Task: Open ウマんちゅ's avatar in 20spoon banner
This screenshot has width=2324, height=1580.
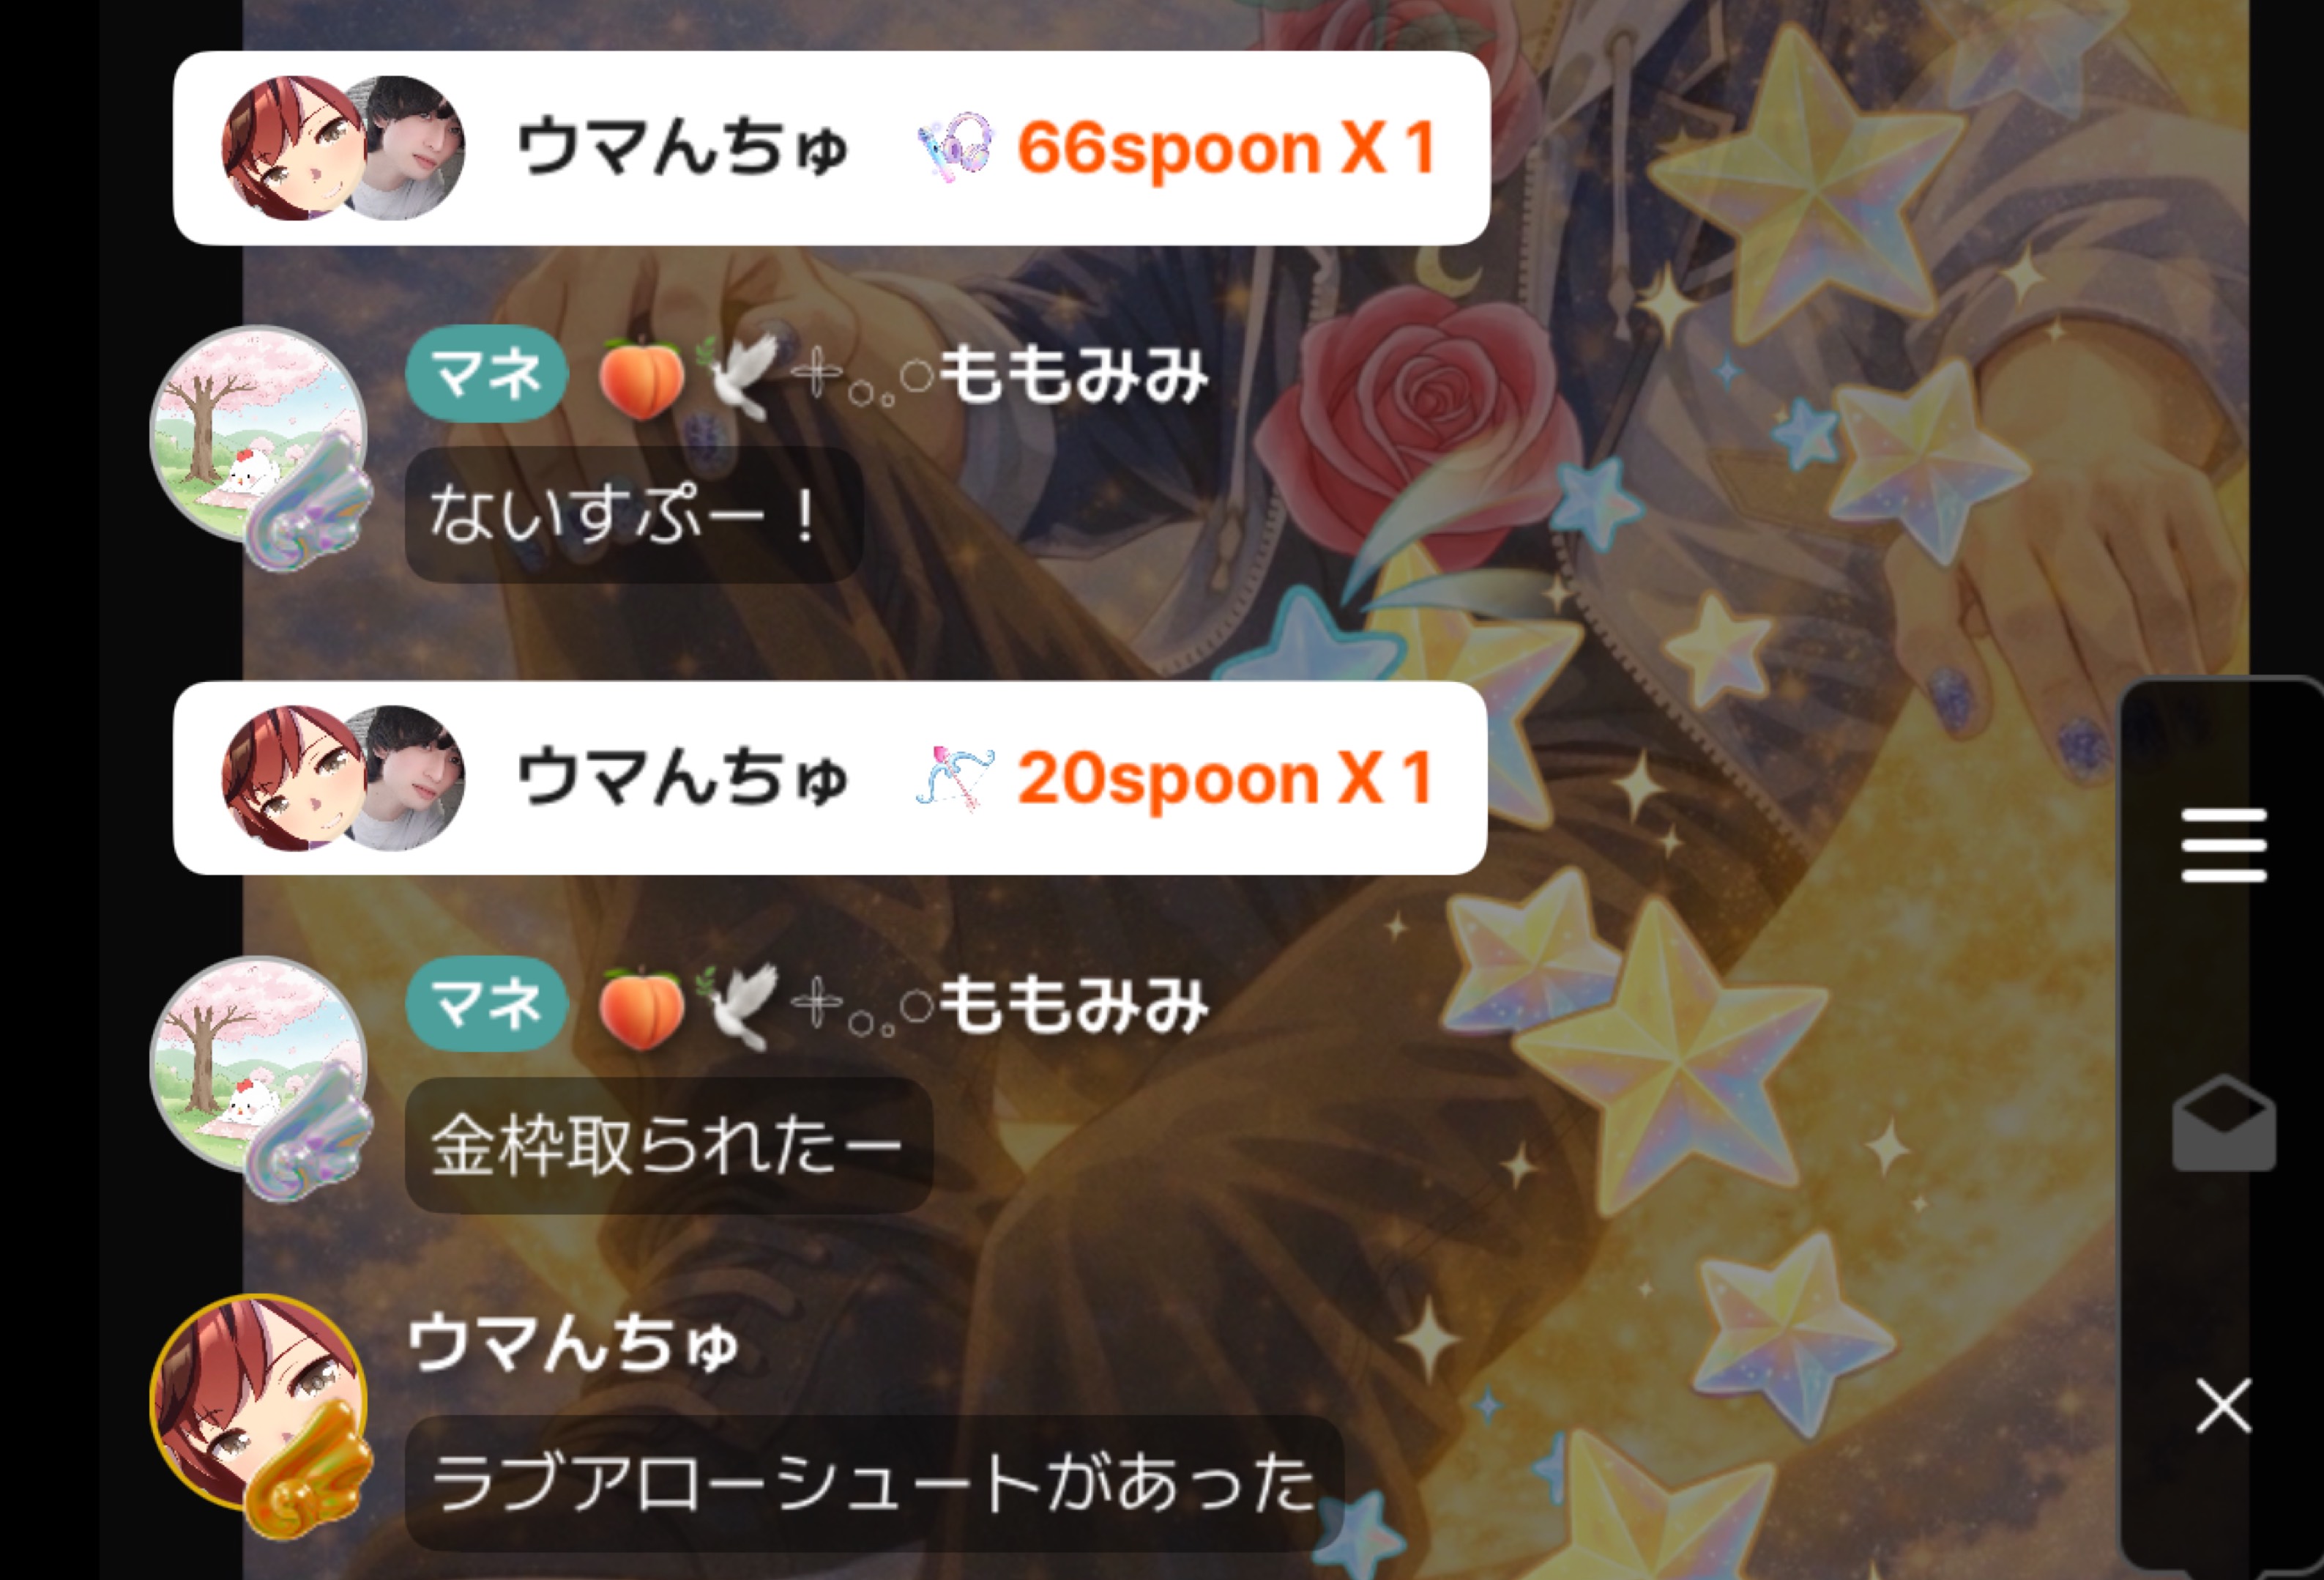Action: pyautogui.click(x=343, y=777)
